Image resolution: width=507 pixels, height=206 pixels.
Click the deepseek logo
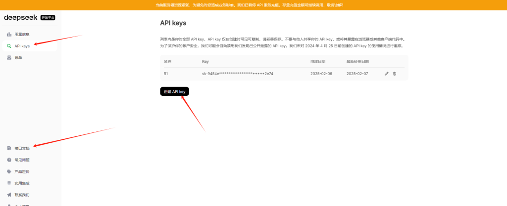click(x=21, y=17)
